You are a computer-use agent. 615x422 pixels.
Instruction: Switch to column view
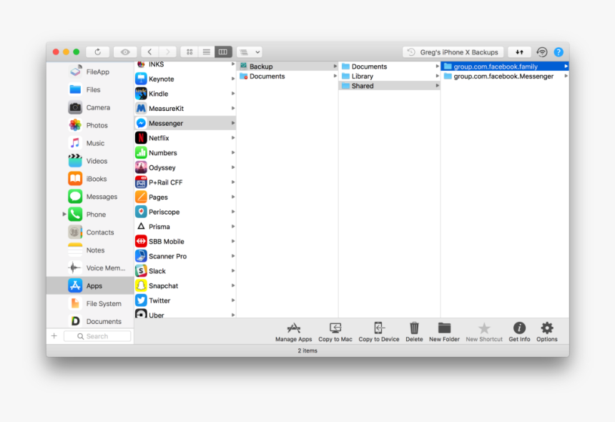tap(223, 51)
